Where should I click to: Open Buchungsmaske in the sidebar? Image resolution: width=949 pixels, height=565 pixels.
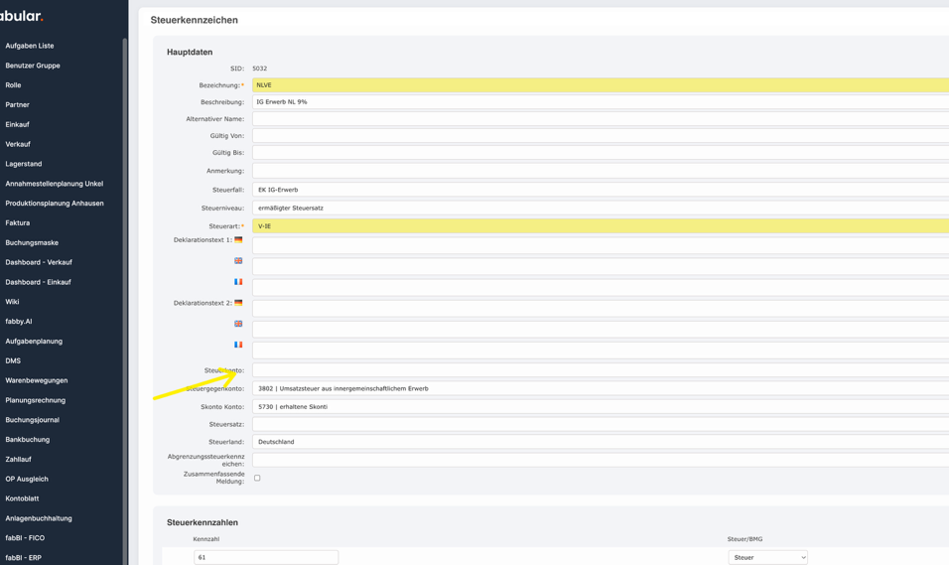32,242
